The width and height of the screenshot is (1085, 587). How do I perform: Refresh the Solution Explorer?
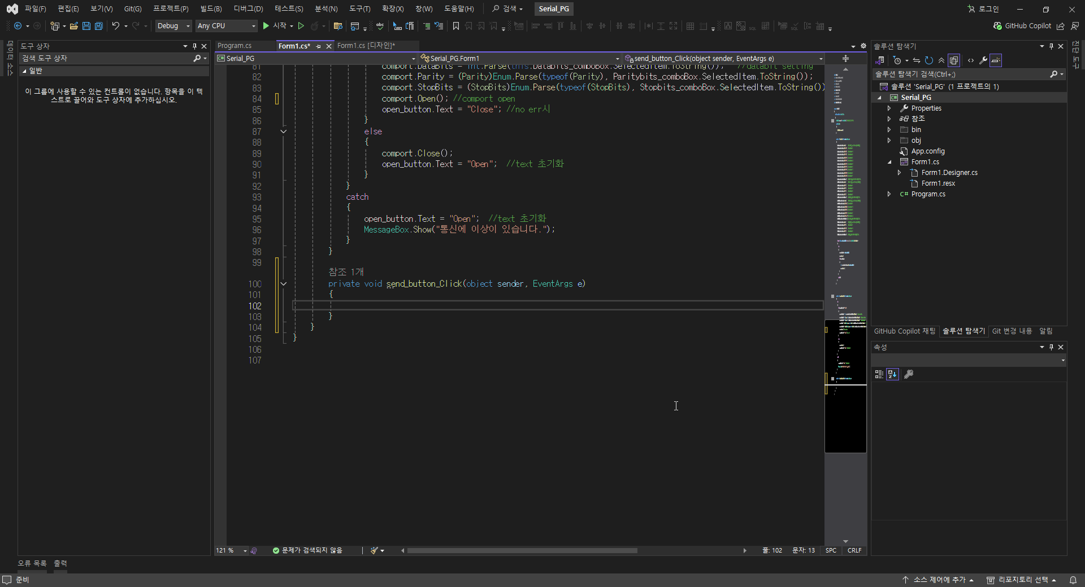[928, 60]
